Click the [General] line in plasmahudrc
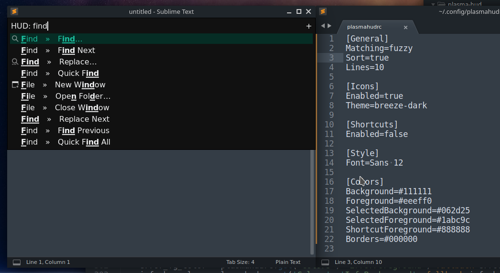Viewport: 500px width, 273px height. [367, 39]
